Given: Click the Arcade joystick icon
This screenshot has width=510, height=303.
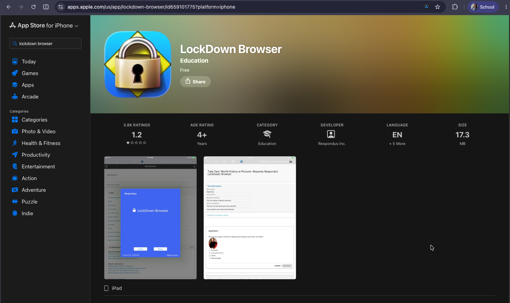Looking at the screenshot, I should click(x=15, y=96).
